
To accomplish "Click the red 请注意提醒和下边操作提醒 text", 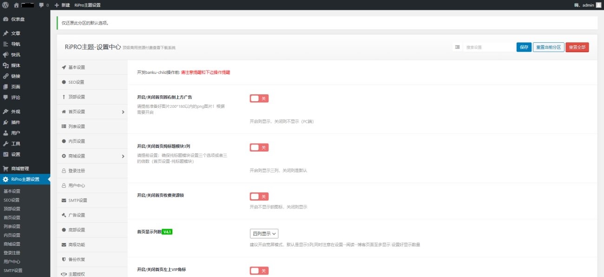I will [205, 73].
